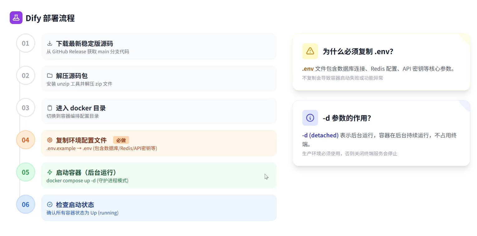Click the 复制环境配置文件 heading
Viewport: 477px width, 236px height.
tap(81, 140)
